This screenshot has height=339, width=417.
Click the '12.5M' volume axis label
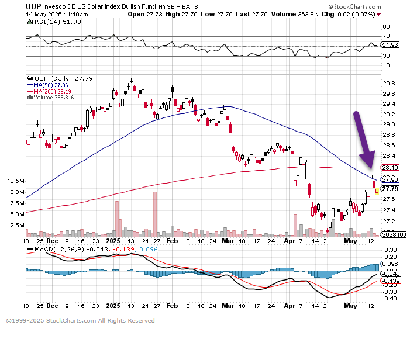coord(16,181)
